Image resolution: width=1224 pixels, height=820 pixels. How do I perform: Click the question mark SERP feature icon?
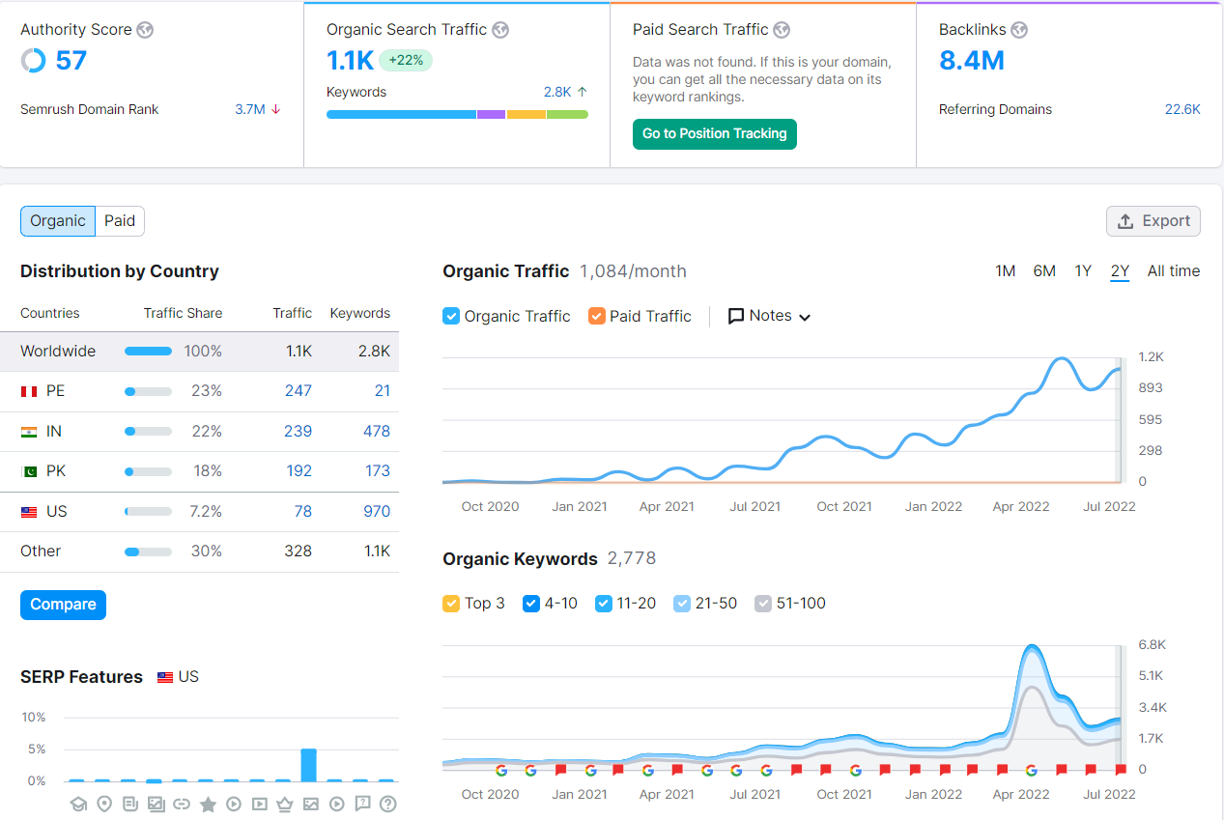pos(388,804)
